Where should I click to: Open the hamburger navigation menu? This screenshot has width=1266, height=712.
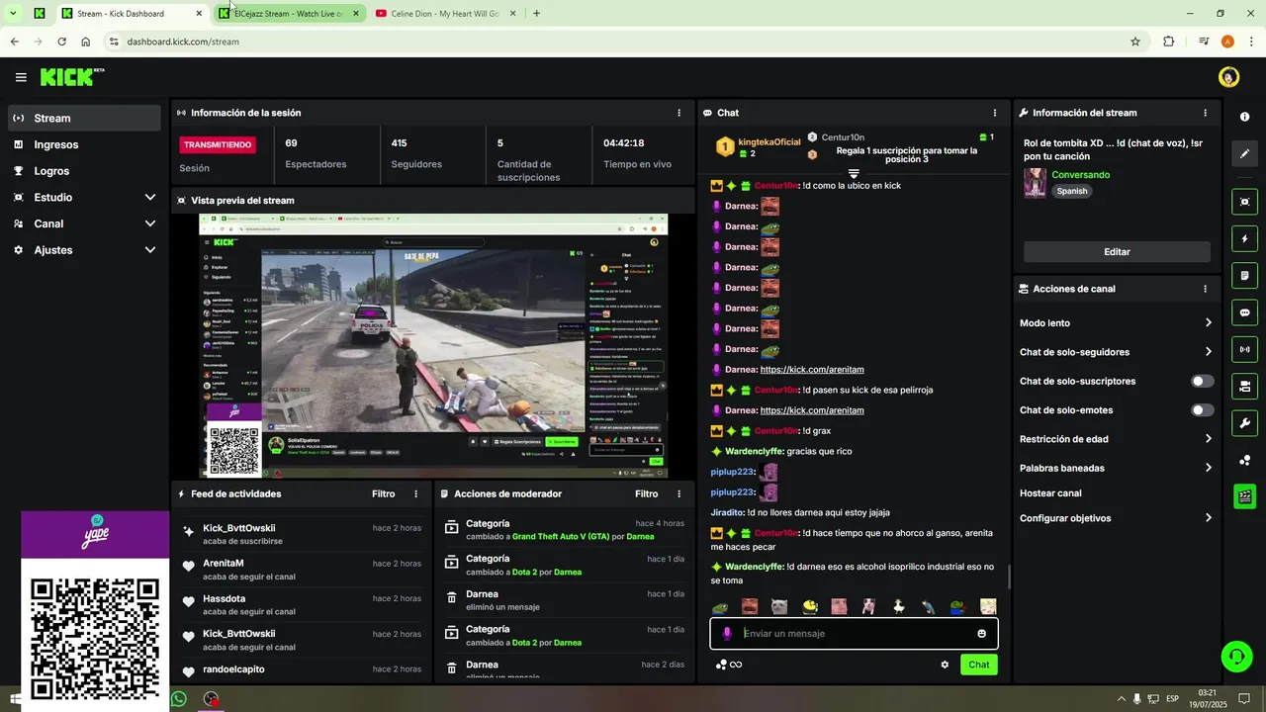point(21,77)
